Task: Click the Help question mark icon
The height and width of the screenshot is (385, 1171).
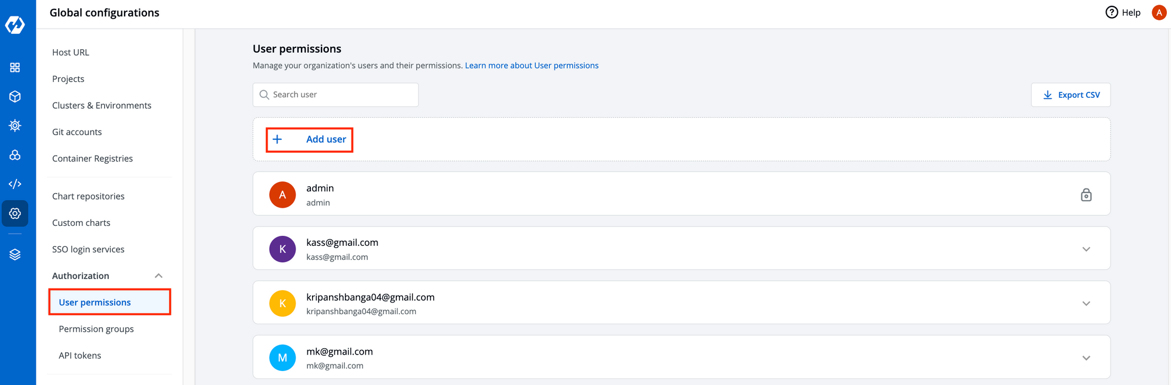Action: point(1111,12)
